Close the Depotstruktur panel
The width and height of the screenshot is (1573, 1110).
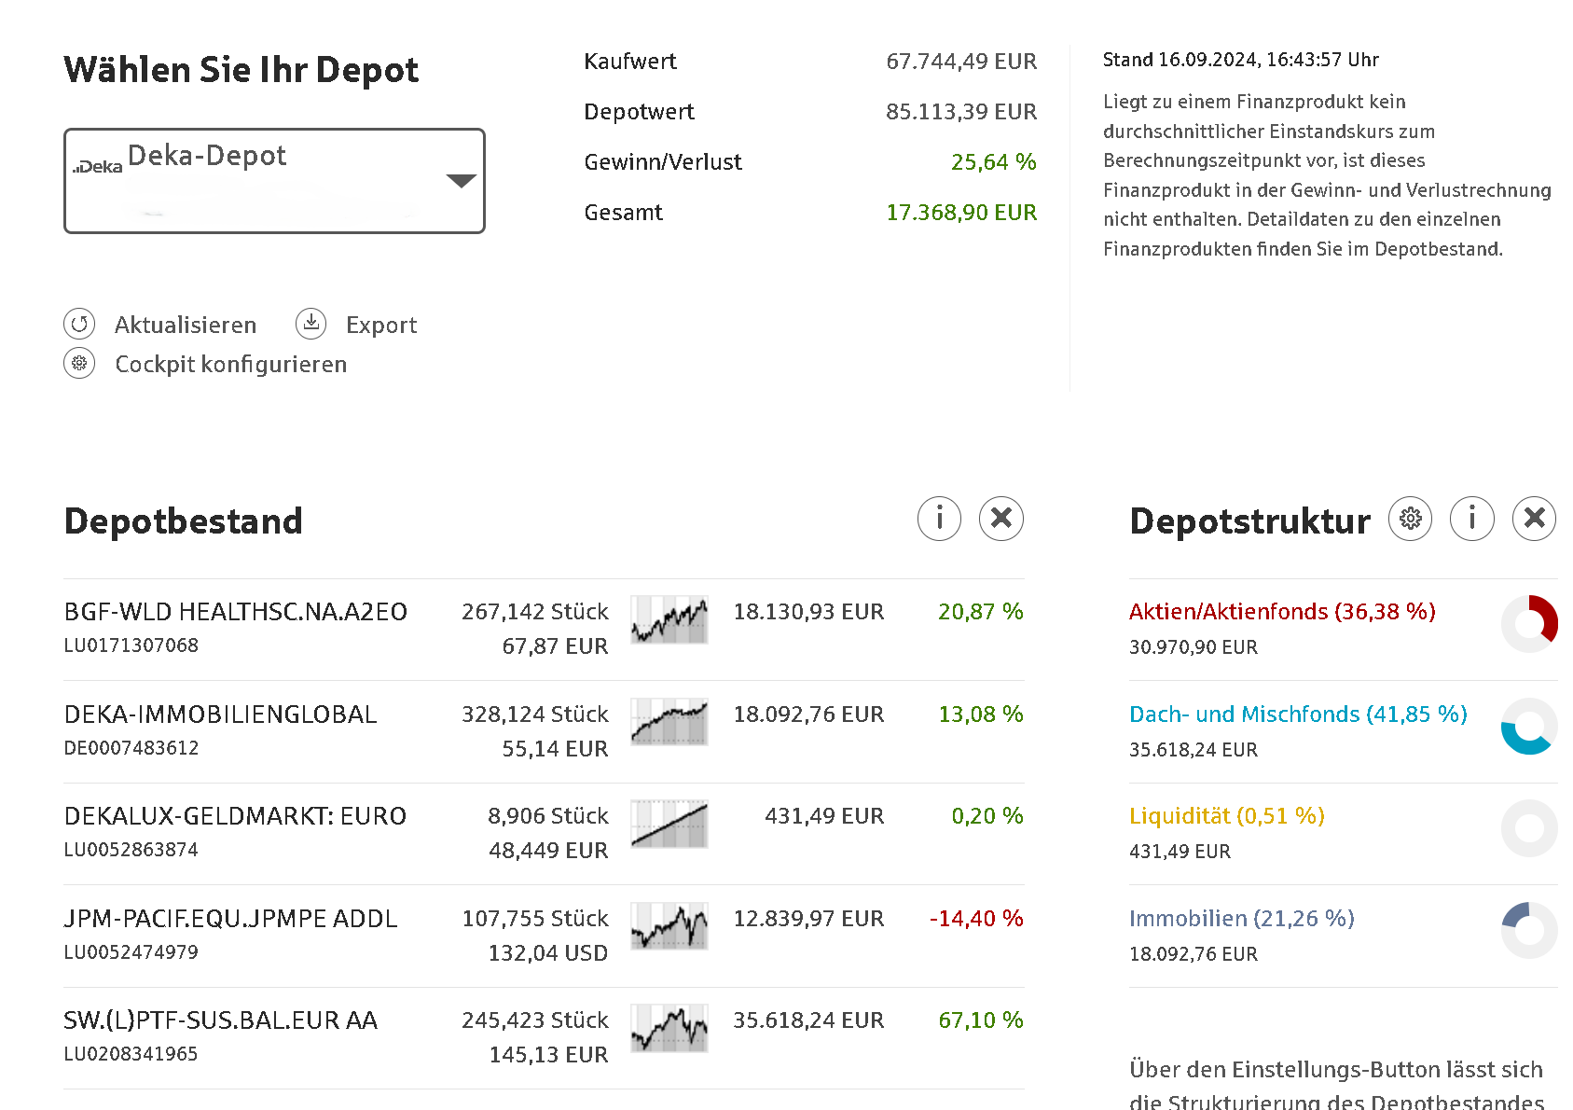[x=1534, y=519]
